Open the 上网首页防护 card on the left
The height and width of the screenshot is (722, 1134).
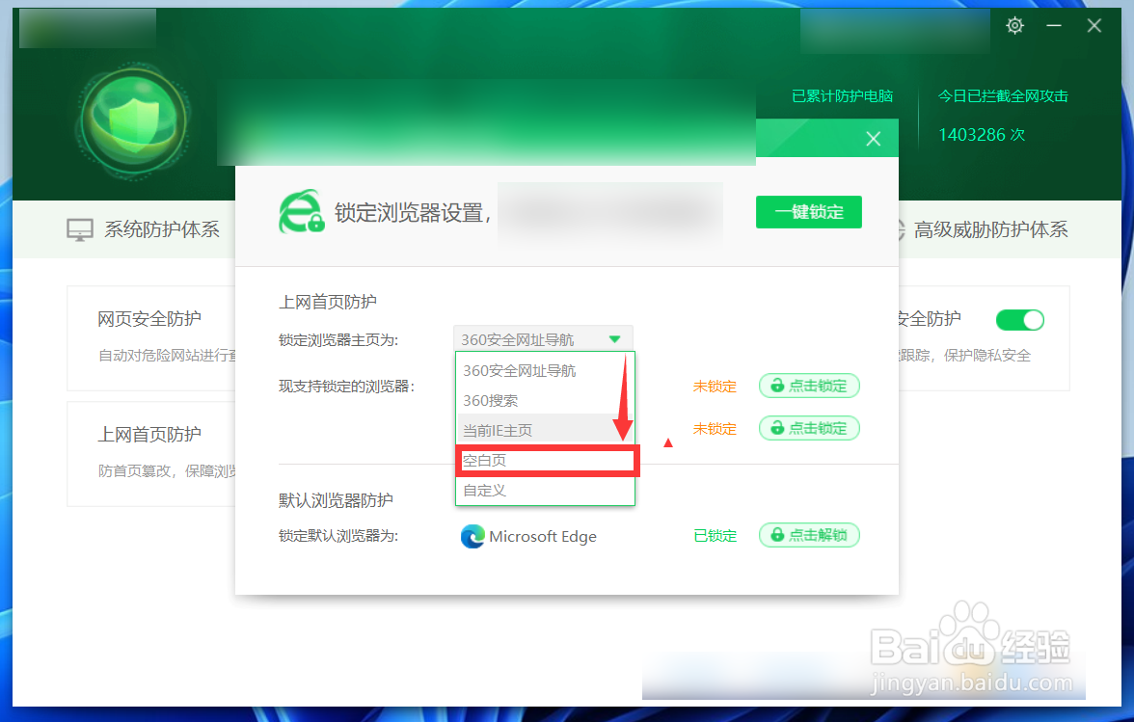(x=152, y=454)
